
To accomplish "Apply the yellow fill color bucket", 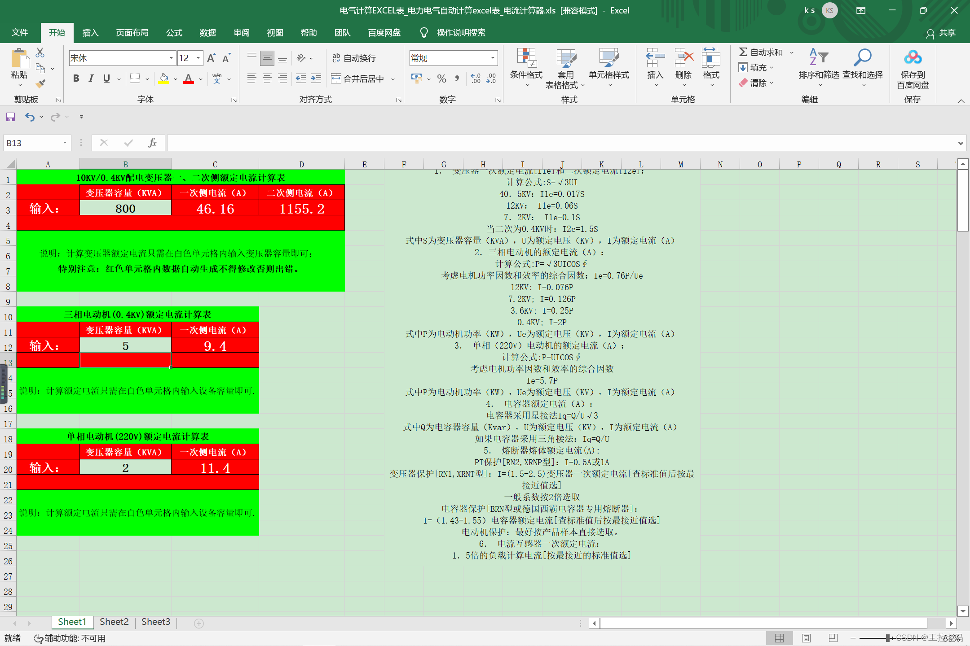I will (163, 79).
